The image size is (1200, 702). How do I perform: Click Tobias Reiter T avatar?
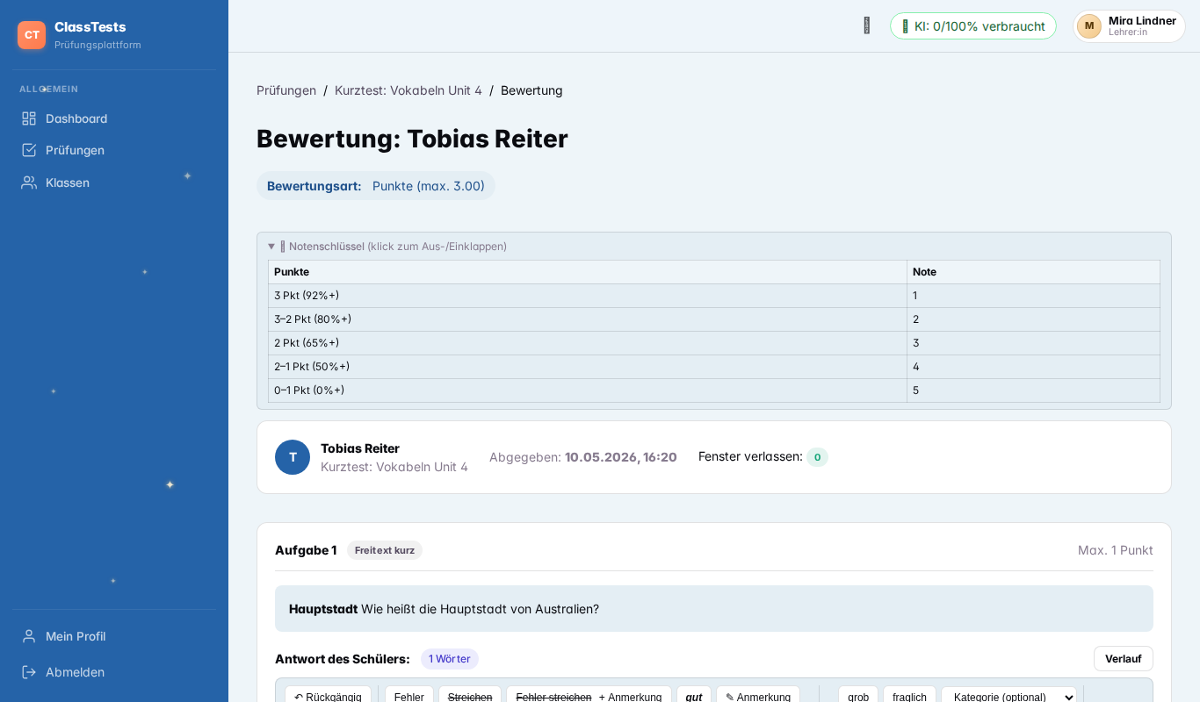(x=293, y=457)
